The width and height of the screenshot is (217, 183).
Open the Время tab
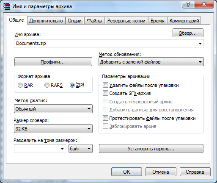pyautogui.click(x=157, y=21)
